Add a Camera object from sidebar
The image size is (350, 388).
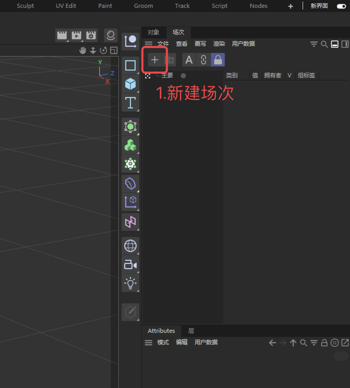pos(130,265)
